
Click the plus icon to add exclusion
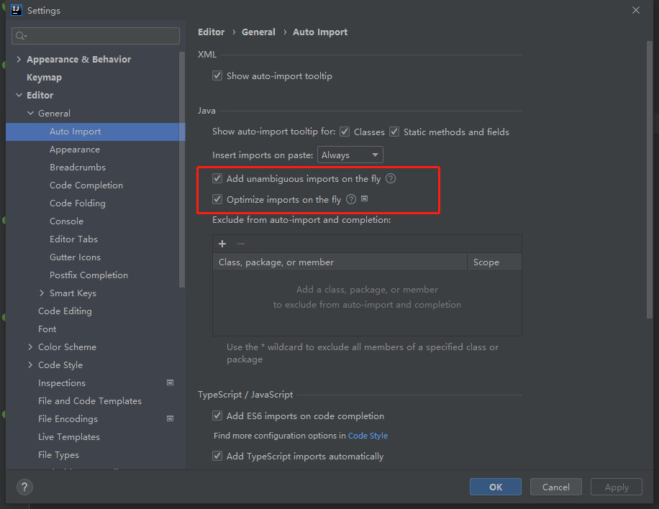point(222,244)
